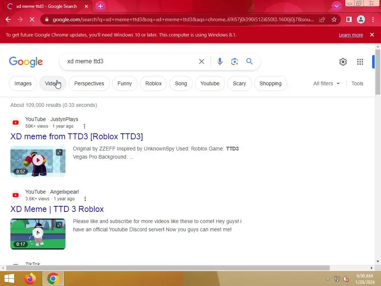This screenshot has height=286, width=381.
Task: Go to the Google homepage logo
Action: (26, 62)
